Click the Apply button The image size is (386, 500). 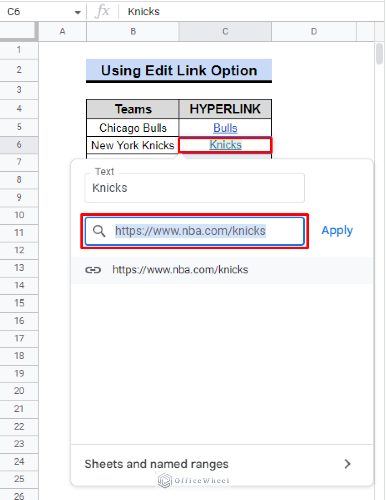pyautogui.click(x=337, y=230)
